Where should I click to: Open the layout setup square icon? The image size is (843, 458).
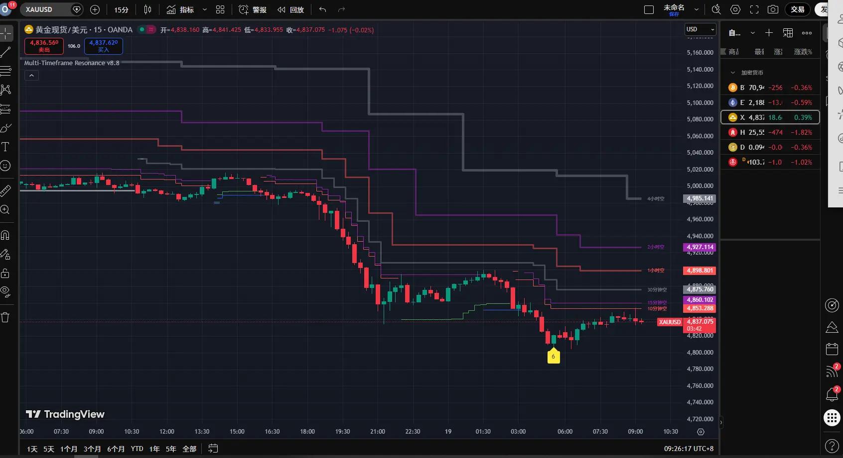coord(649,9)
